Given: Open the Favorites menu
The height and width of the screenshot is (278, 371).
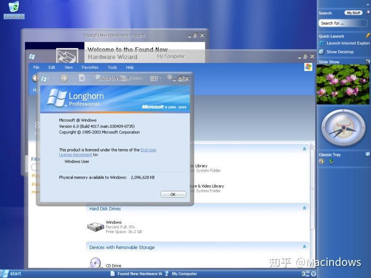Looking at the screenshot, I should tap(90, 67).
